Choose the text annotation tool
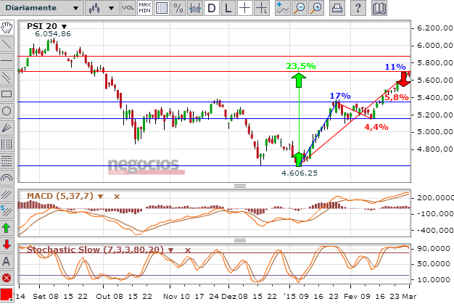This screenshot has height=304, width=454. (x=7, y=261)
